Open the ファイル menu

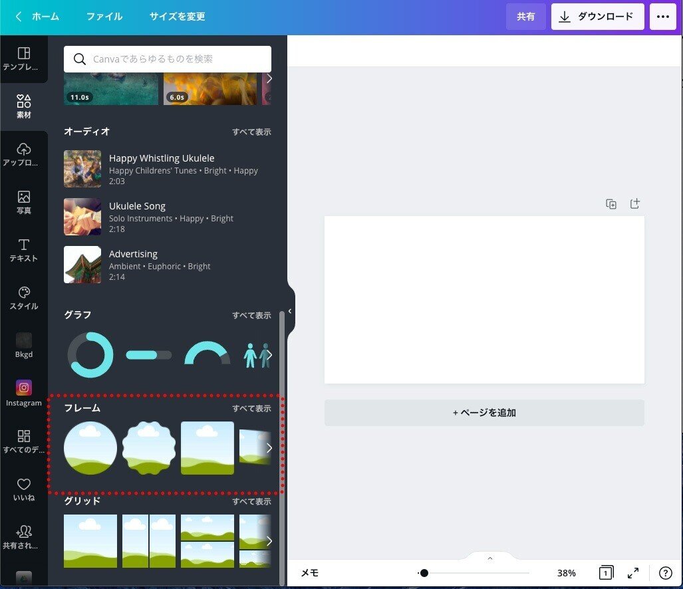[104, 17]
